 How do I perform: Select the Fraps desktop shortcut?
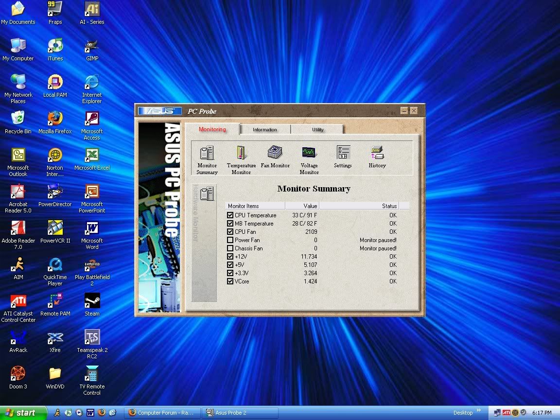tap(55, 13)
